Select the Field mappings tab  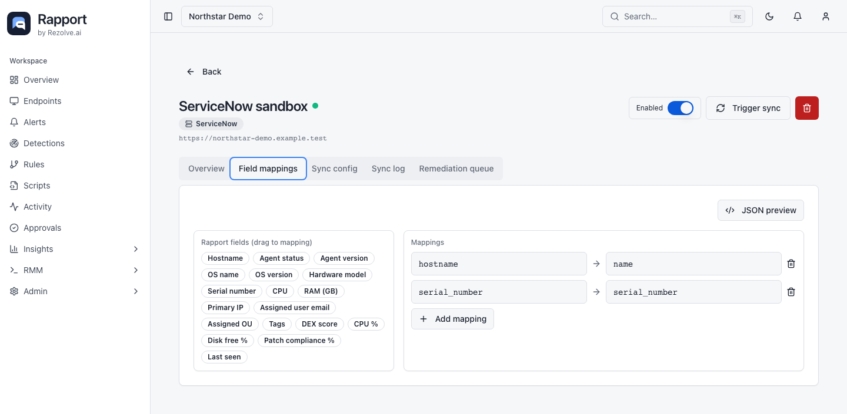(x=268, y=169)
